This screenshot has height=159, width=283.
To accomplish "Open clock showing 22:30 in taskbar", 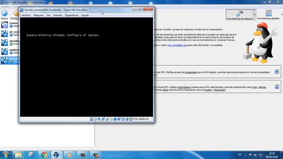I will tap(272, 155).
